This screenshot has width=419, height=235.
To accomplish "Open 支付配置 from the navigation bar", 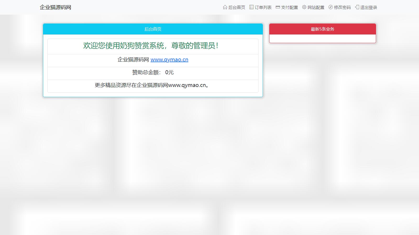I will (x=289, y=7).
